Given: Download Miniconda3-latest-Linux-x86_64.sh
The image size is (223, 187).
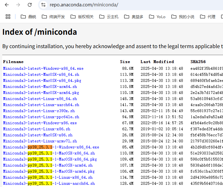Looking at the screenshot, I should 40,99.
